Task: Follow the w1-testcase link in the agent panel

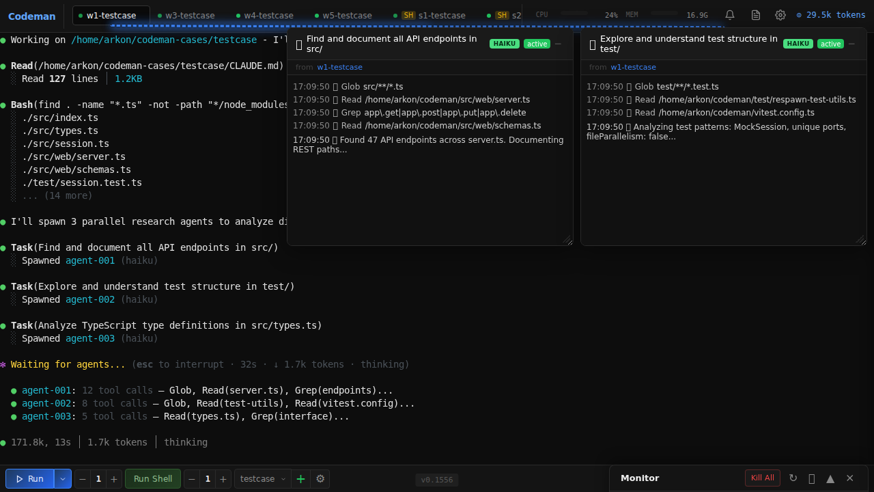Action: tap(339, 67)
